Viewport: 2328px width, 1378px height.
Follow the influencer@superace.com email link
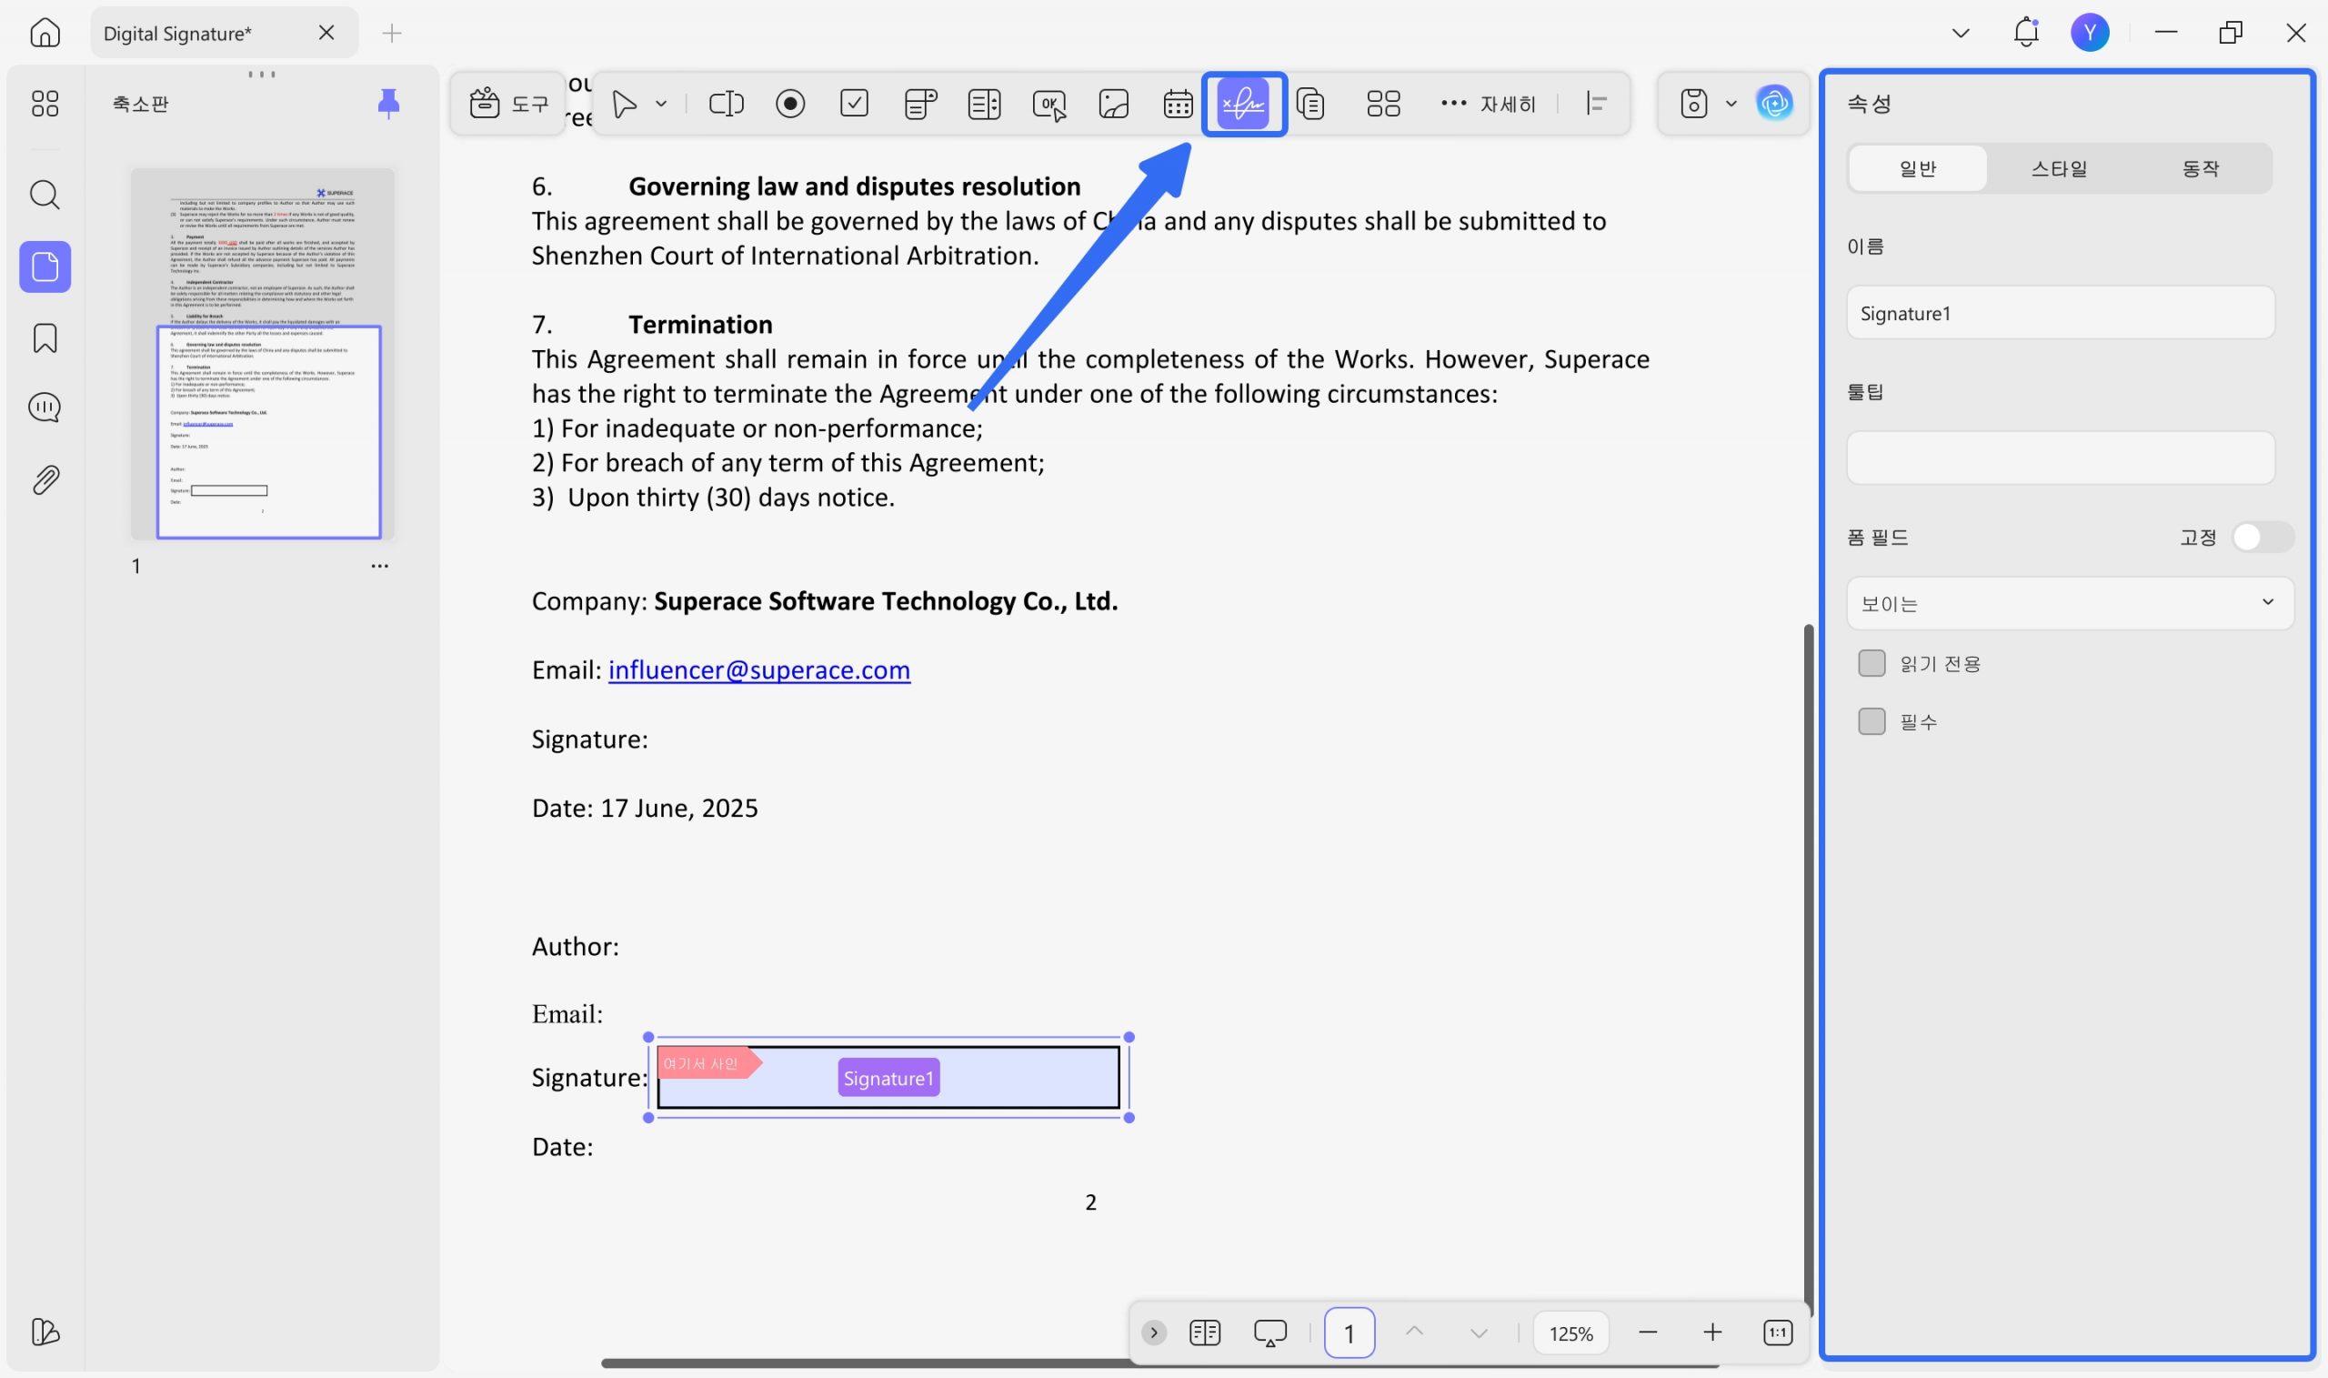click(x=758, y=669)
